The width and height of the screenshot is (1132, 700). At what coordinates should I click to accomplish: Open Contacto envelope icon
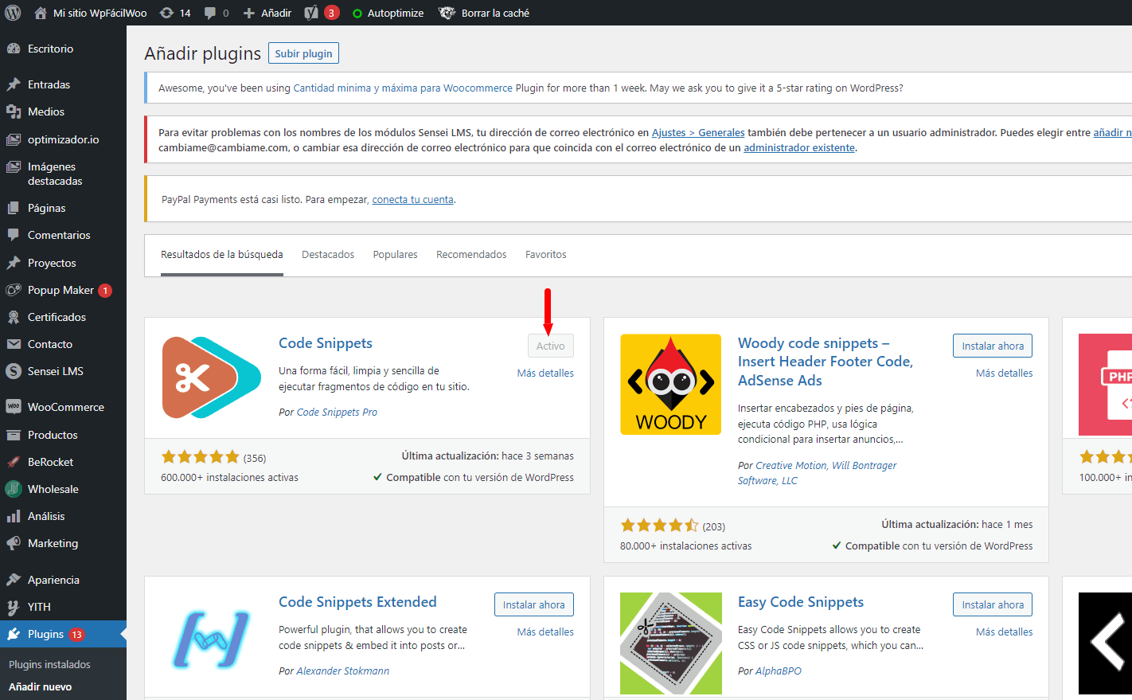pos(14,344)
